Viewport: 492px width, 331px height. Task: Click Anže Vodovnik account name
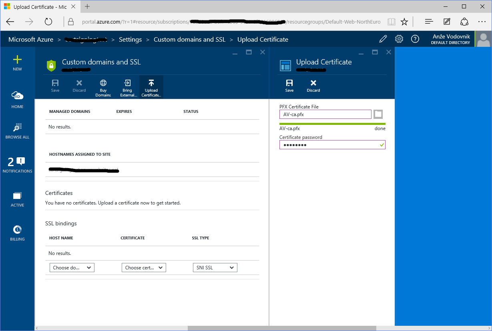pyautogui.click(x=451, y=36)
